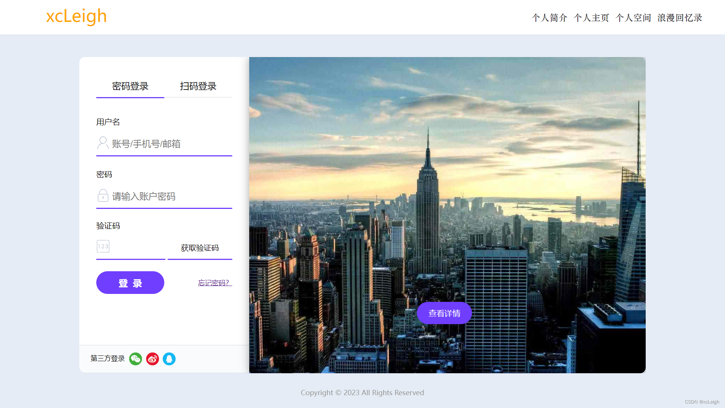The image size is (725, 408).
Task: Open 个人简介 in top navigation
Action: pos(549,18)
